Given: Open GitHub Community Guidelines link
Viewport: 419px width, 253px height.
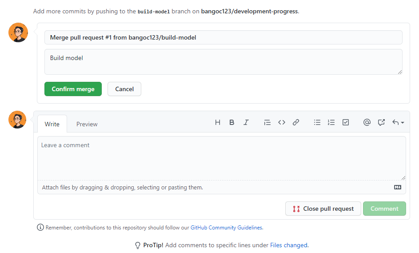Looking at the screenshot, I should (226, 228).
